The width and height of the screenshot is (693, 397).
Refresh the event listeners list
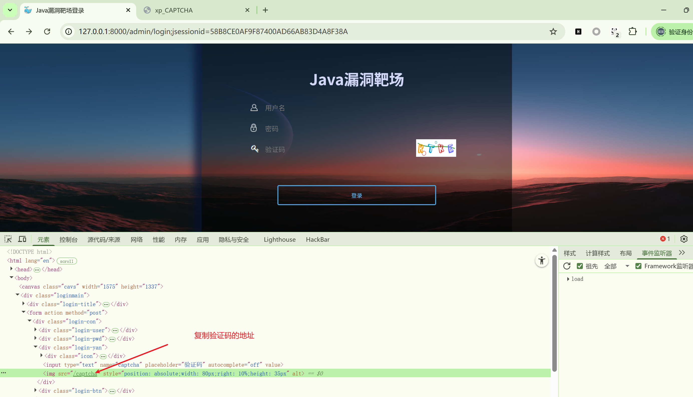click(x=567, y=266)
